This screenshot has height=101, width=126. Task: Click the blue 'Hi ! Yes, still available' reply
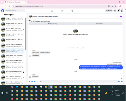(101, 67)
